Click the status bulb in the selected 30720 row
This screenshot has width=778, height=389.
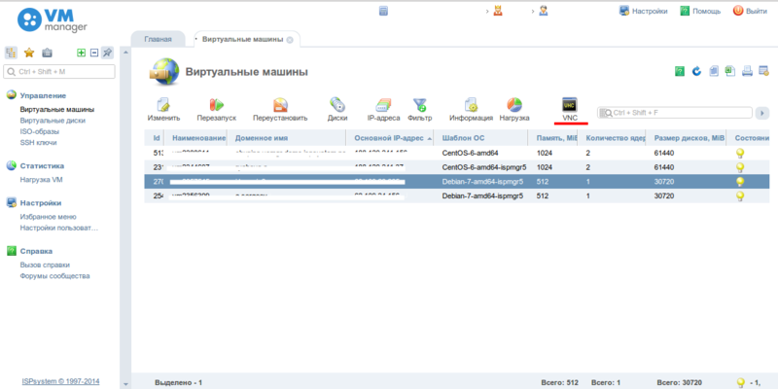coord(740,182)
